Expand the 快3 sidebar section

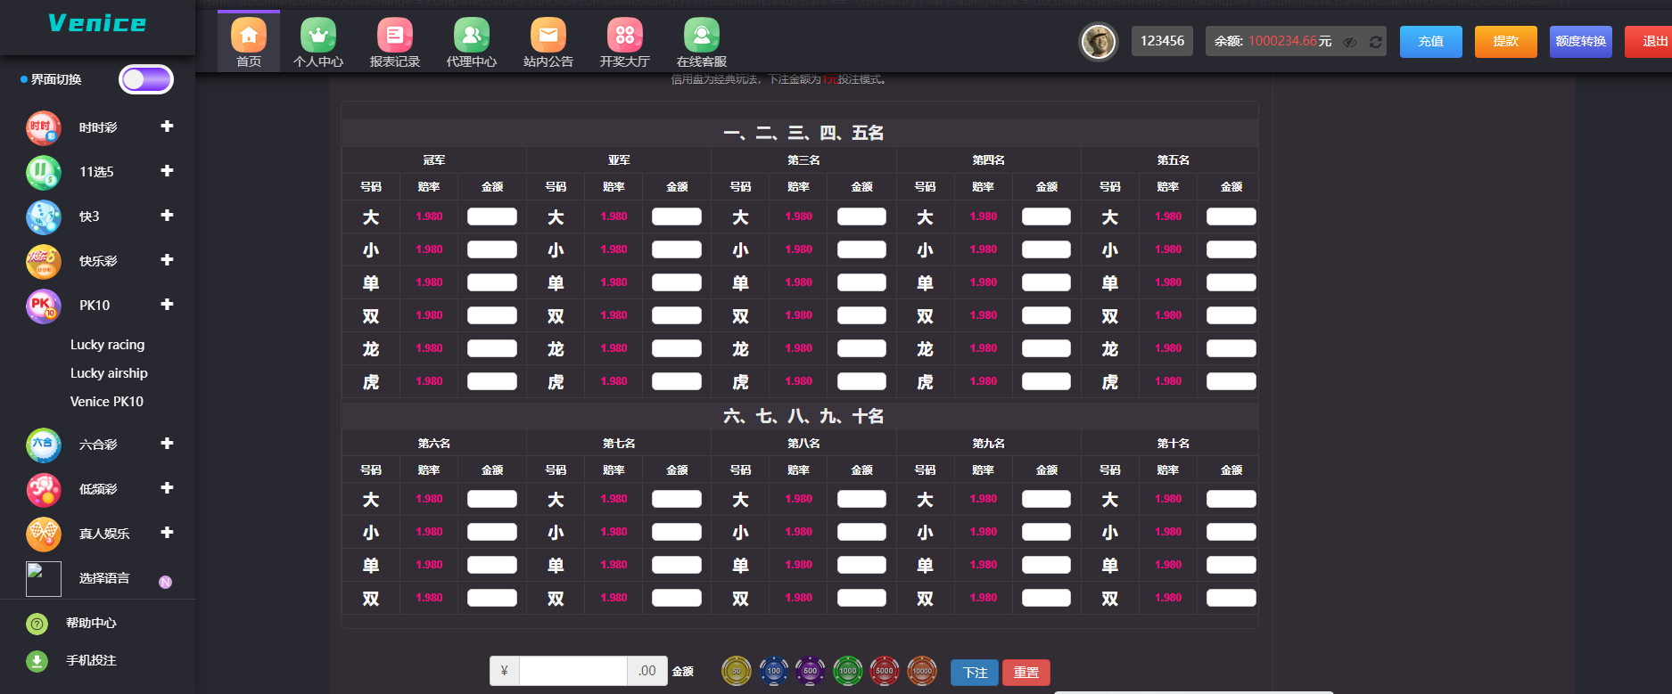point(167,216)
